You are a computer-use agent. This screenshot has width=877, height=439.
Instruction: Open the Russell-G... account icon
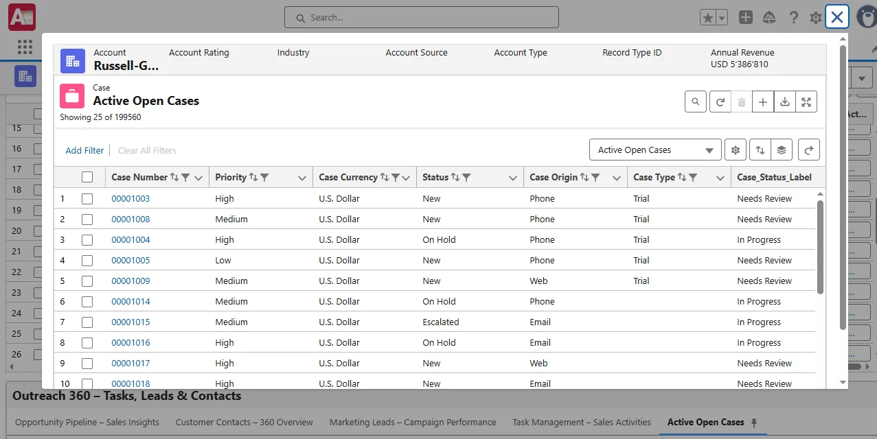coord(73,60)
